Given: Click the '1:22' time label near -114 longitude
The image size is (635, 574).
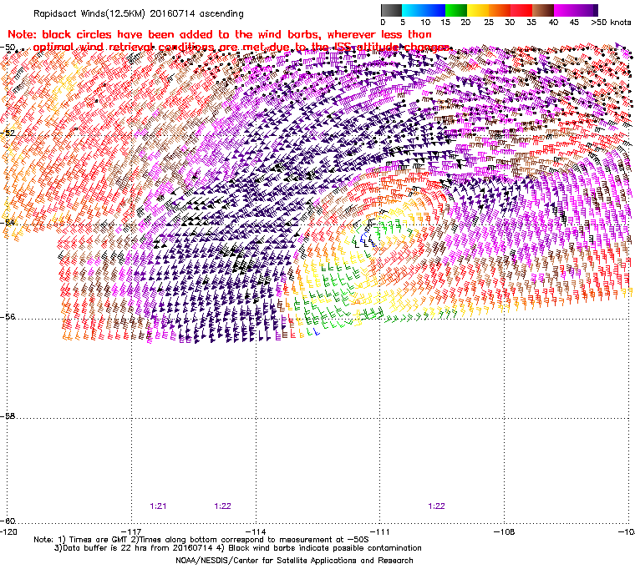Looking at the screenshot, I should point(222,506).
